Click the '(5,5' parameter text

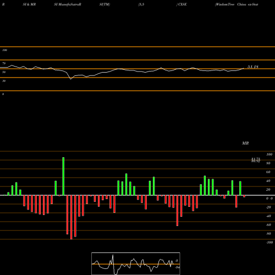coord(141,4)
